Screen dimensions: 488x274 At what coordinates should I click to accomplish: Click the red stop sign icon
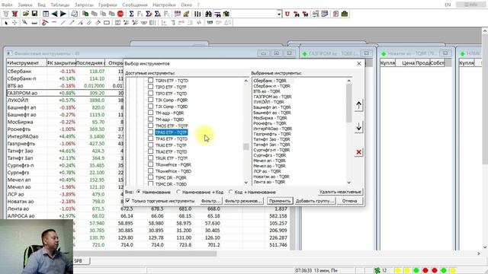click(x=120, y=14)
